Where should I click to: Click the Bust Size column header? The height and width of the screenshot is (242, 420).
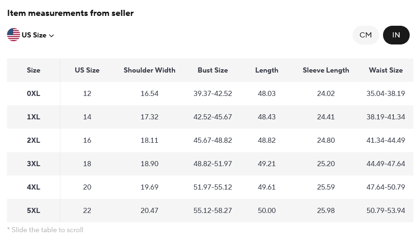click(213, 70)
